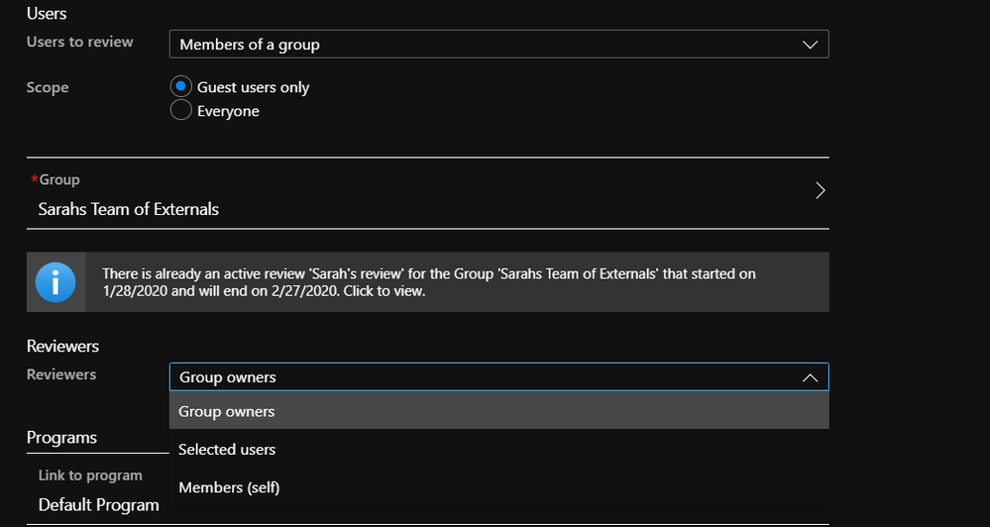Click the Group owners value in Reviewers box

point(228,377)
